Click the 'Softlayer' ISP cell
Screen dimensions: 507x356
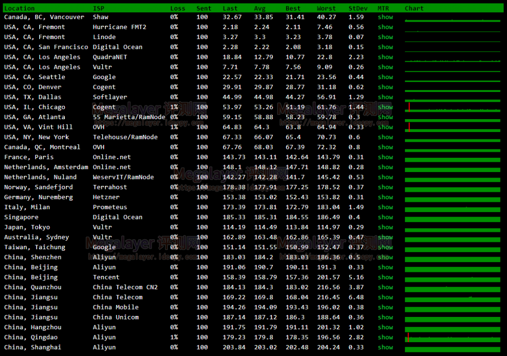(x=110, y=97)
